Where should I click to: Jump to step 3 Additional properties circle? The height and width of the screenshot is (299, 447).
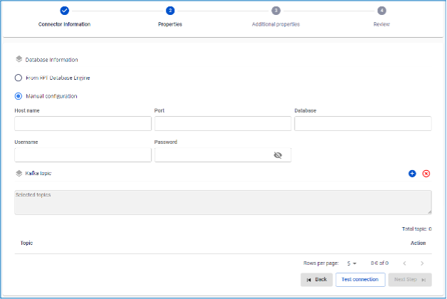[275, 11]
